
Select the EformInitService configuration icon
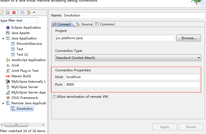13,44
